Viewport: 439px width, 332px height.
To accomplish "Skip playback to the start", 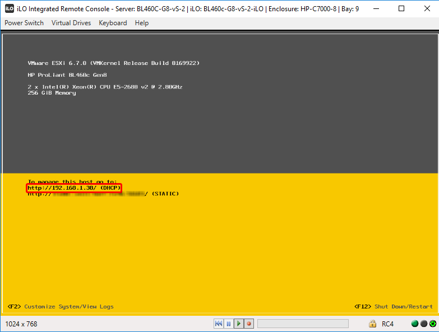I will 219,324.
